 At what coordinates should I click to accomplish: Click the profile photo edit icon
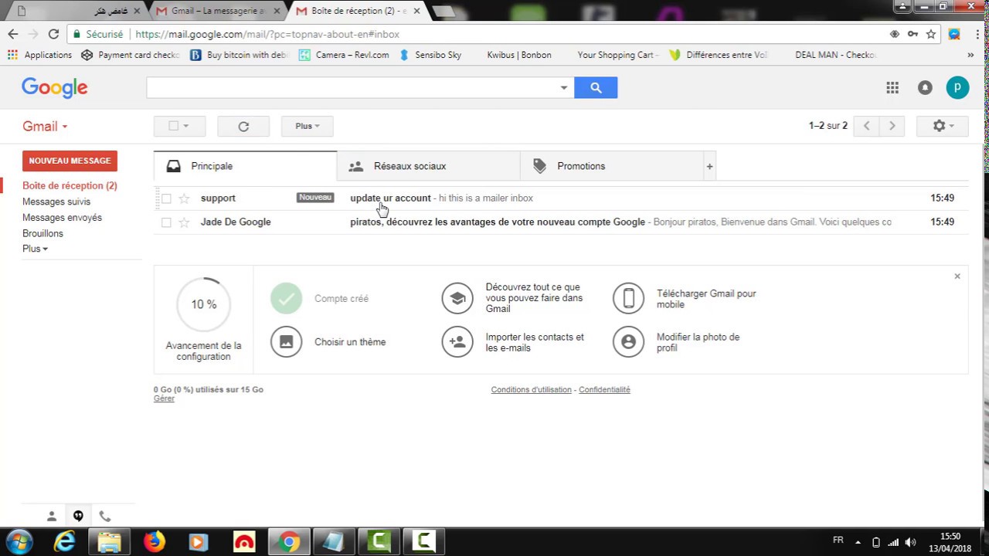pyautogui.click(x=628, y=342)
